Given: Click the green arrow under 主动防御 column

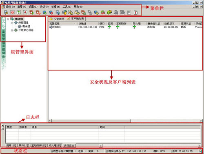Looking at the screenshot, I should point(118,27).
